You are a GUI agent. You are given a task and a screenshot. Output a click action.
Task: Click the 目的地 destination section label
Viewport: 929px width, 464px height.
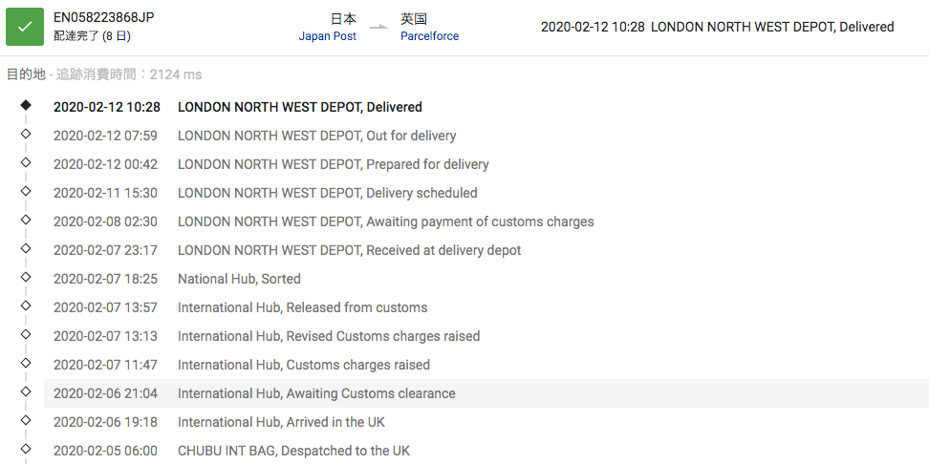(26, 74)
